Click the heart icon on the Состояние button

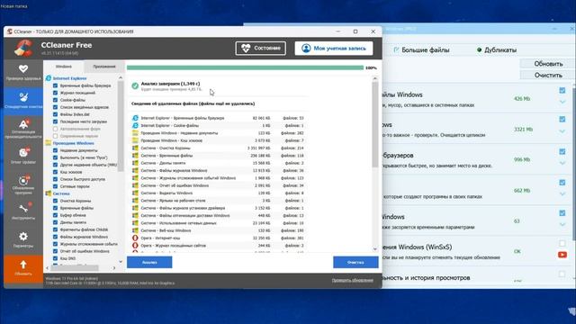pos(246,48)
